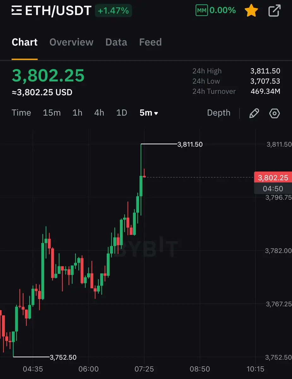Open the drawing pencil tool
Viewport: 292px width, 379px height.
pyautogui.click(x=254, y=113)
